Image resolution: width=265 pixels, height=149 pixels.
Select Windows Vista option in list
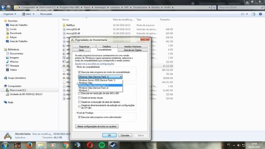(x=100, y=83)
